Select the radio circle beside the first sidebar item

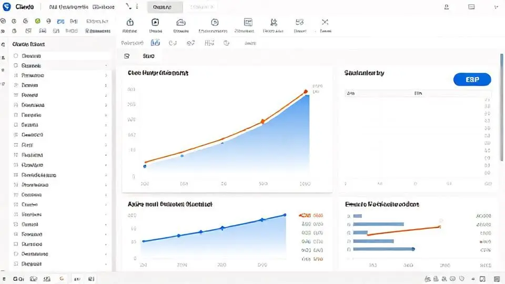point(16,56)
